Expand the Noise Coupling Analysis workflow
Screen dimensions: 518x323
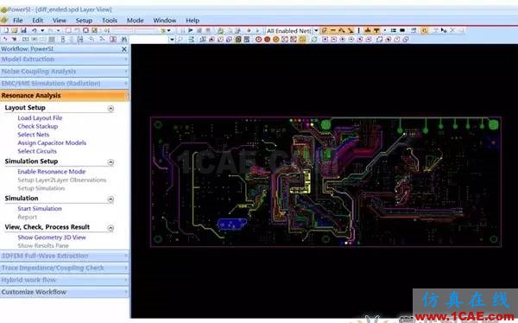[x=65, y=72]
